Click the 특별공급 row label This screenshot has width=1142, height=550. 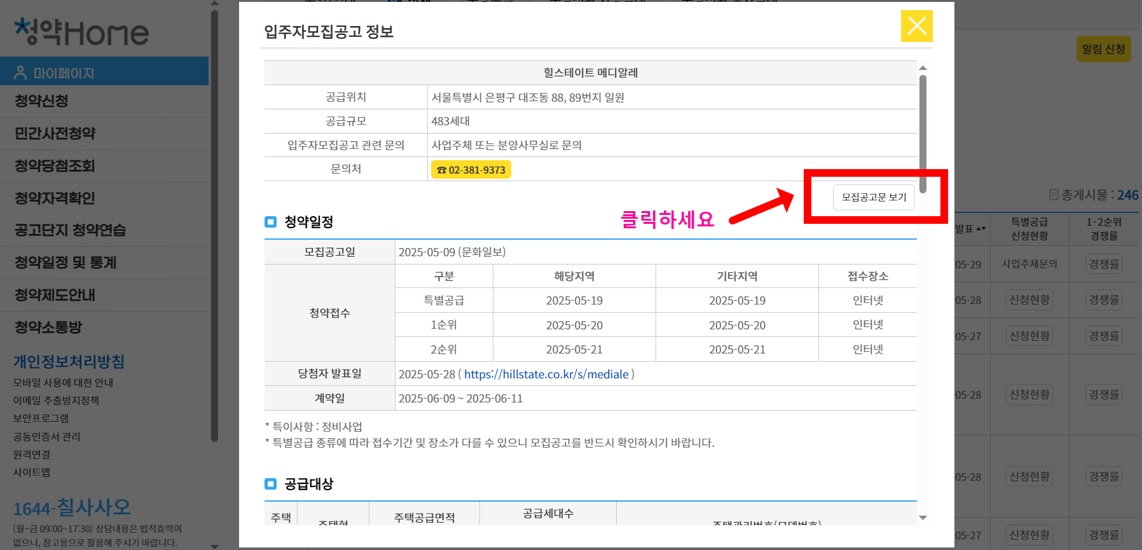click(x=444, y=300)
